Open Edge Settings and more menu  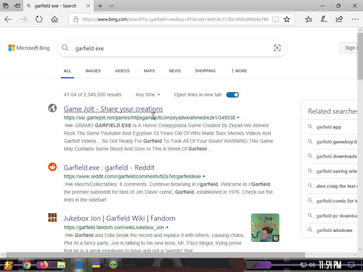coord(355,19)
